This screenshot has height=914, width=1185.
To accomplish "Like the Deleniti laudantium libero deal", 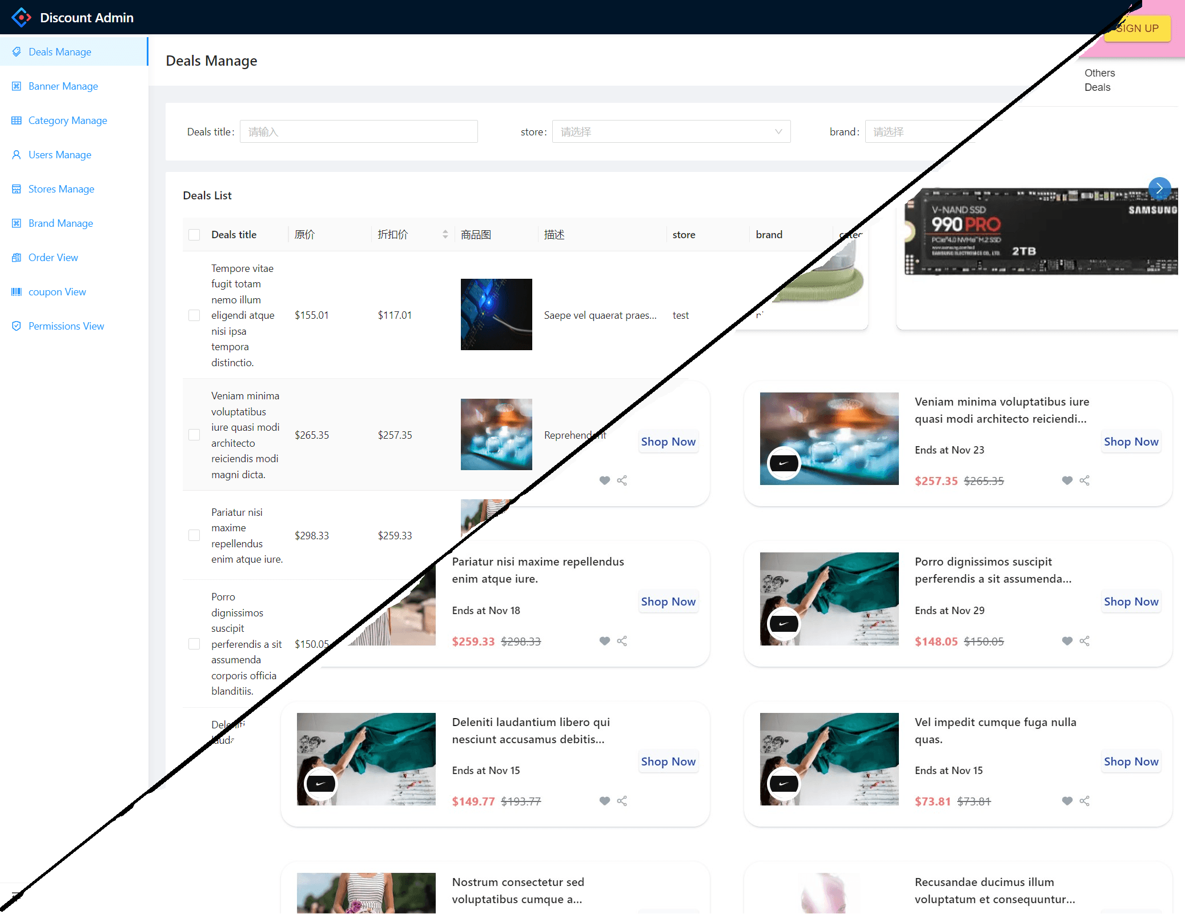I will coord(604,801).
